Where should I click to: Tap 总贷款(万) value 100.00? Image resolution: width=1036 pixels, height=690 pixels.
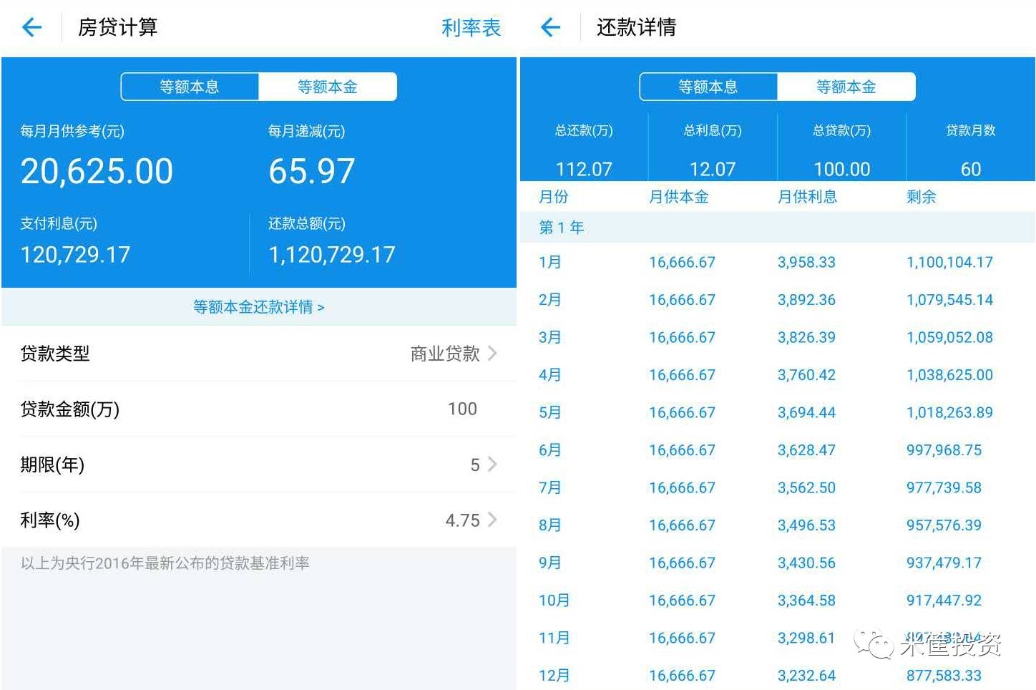coord(842,169)
